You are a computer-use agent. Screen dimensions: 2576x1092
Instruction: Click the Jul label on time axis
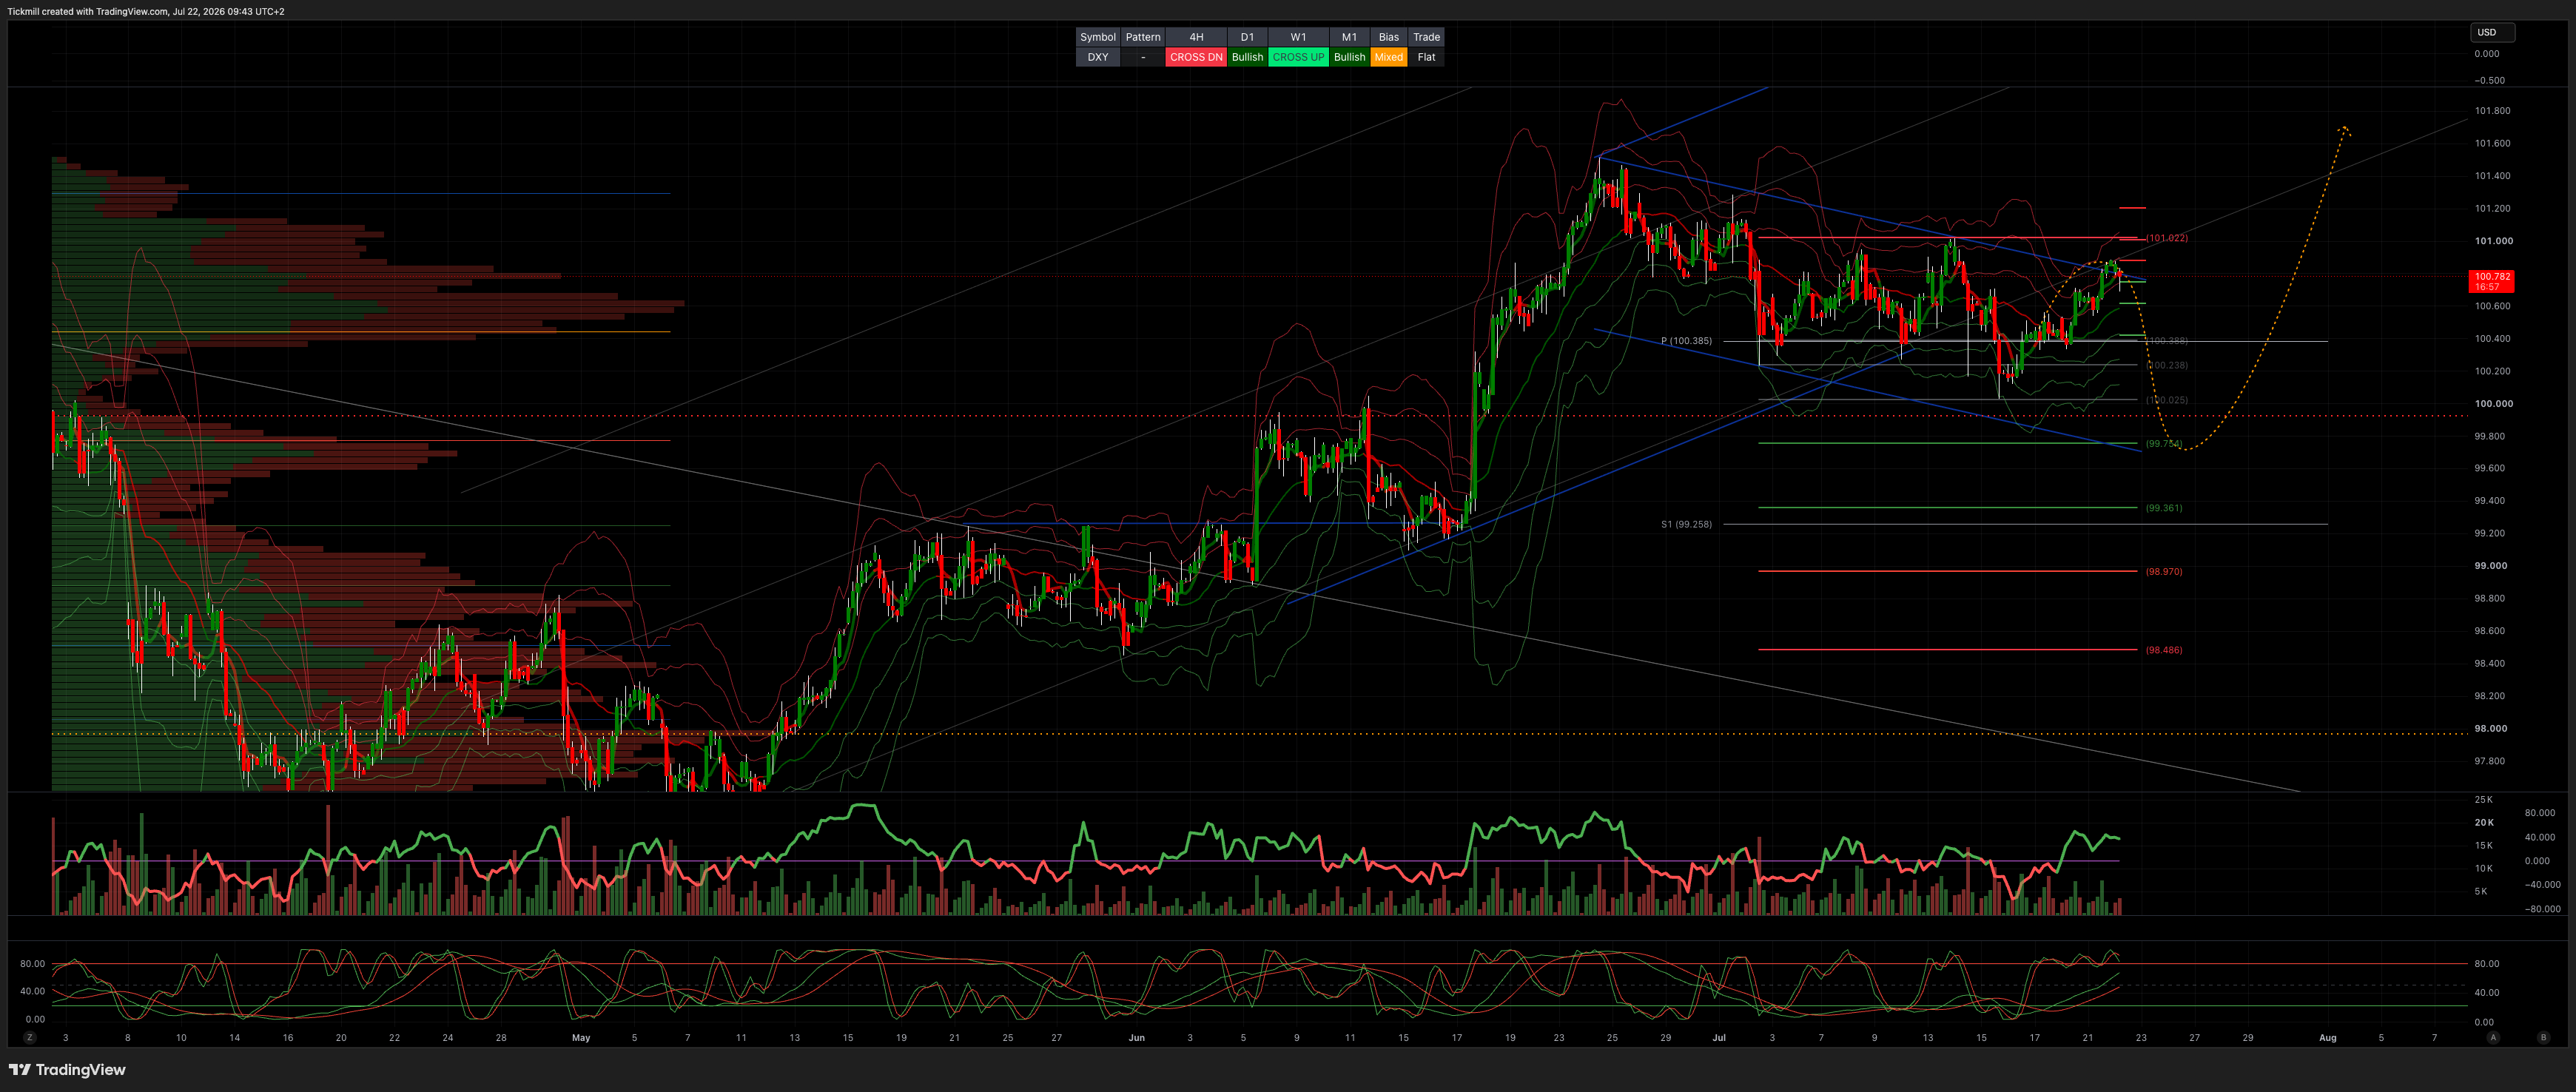click(x=1718, y=1038)
